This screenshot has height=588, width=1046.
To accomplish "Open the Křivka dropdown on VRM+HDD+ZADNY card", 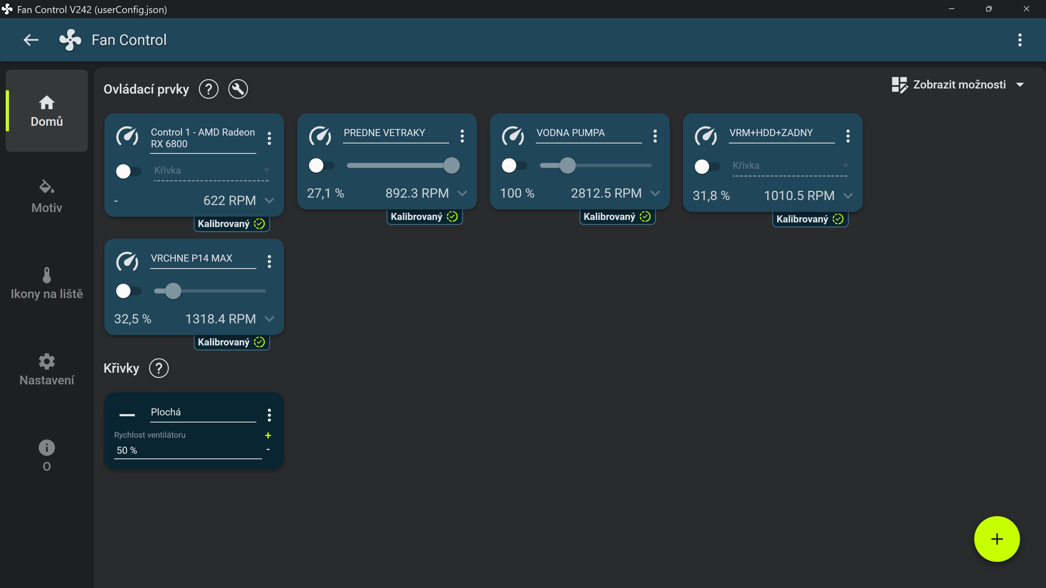I will point(790,166).
